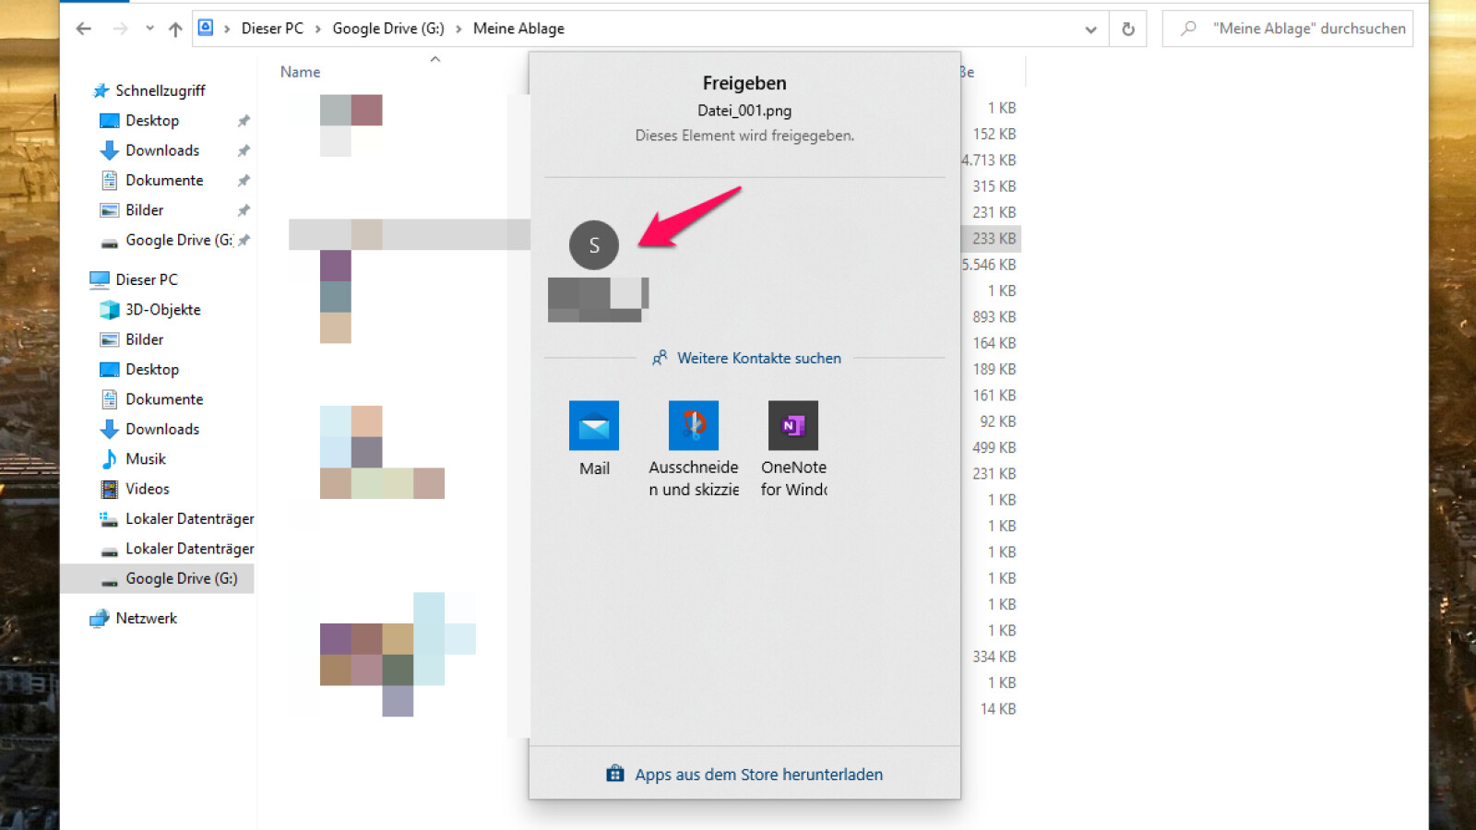Image resolution: width=1476 pixels, height=830 pixels.
Task: Select Netzwerk in the navigation pane
Action: click(146, 619)
